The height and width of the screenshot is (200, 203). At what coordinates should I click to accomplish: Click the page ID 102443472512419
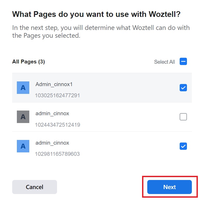[x=57, y=125]
